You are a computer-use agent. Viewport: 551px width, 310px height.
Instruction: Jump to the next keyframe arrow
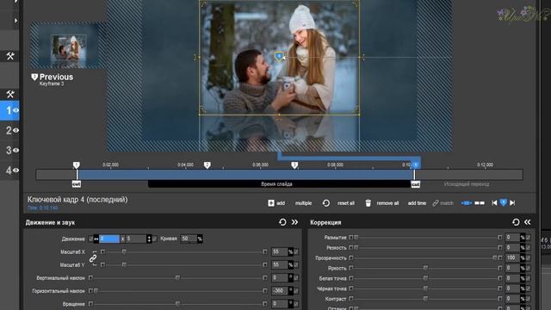click(512, 203)
